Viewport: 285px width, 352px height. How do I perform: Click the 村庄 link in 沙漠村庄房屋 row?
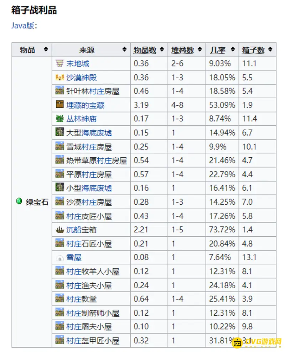(x=89, y=202)
